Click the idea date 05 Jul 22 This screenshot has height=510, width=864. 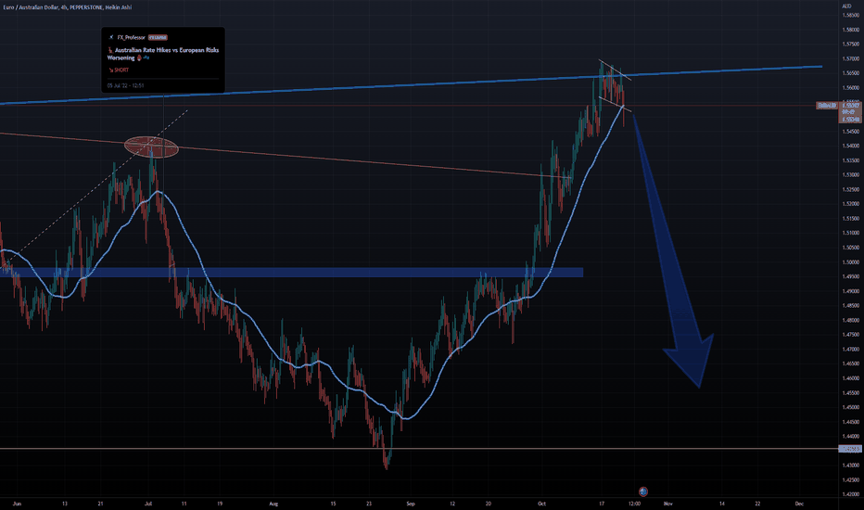coord(126,85)
